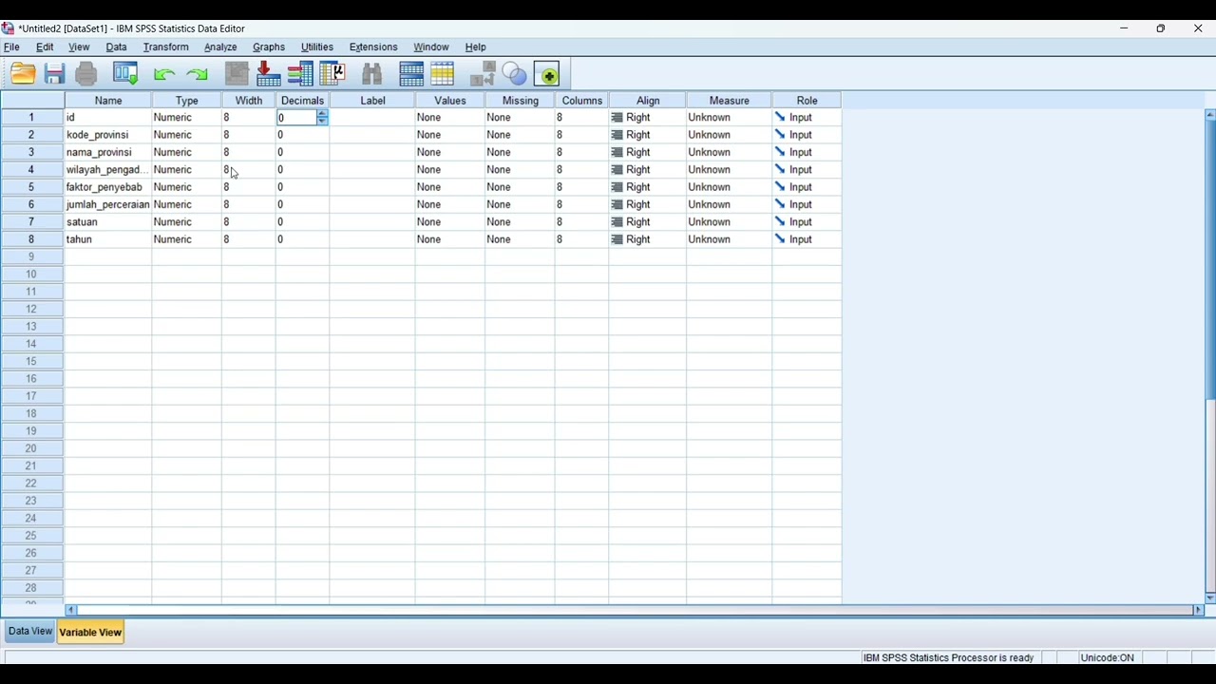Select row number 5 header
The image size is (1216, 684).
pyautogui.click(x=31, y=187)
